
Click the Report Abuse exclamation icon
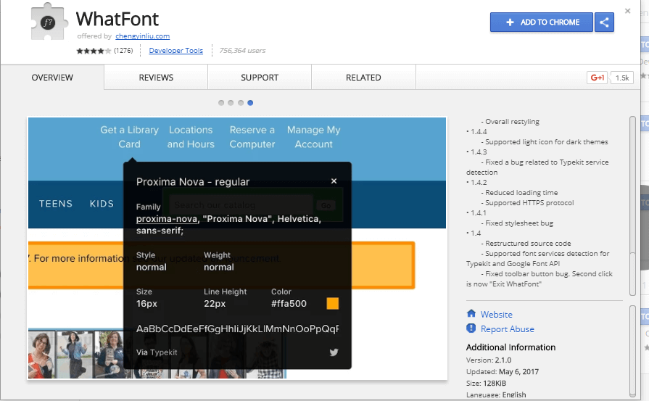click(x=471, y=328)
